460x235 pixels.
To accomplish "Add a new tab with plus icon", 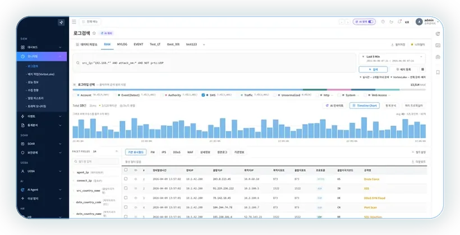I will (x=204, y=45).
